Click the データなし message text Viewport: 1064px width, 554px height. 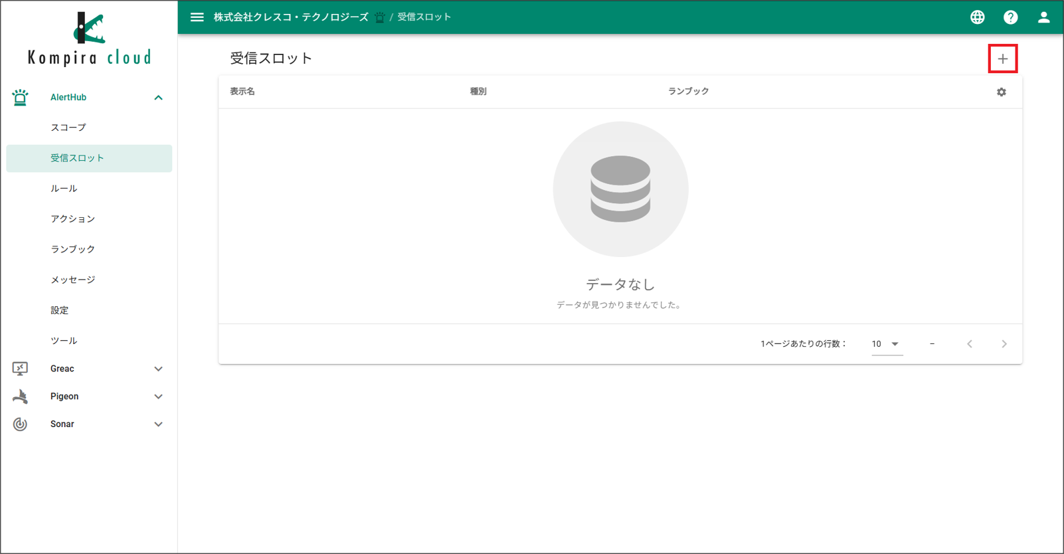click(620, 284)
